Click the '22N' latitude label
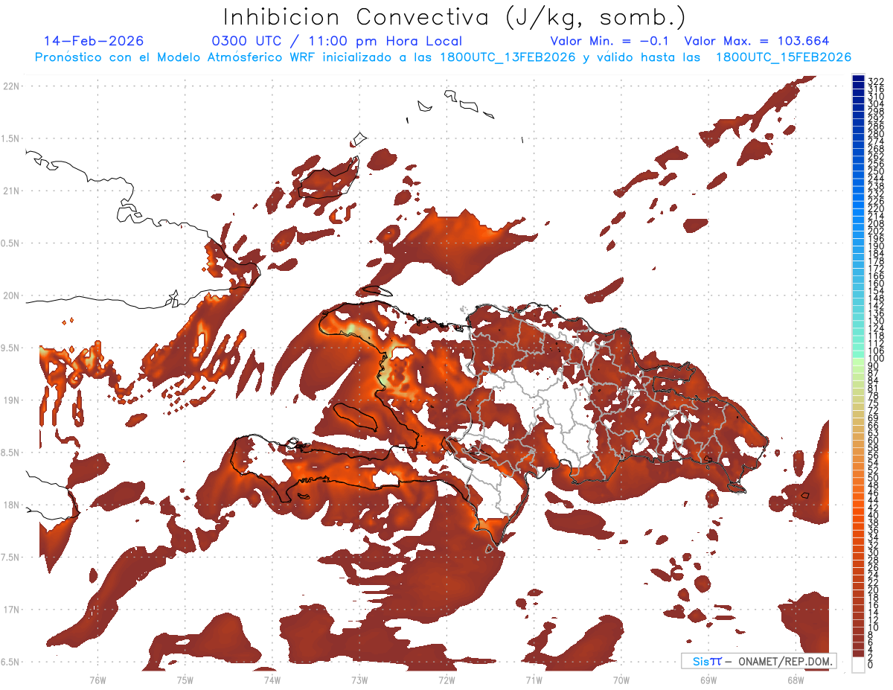The width and height of the screenshot is (893, 690). 10,86
